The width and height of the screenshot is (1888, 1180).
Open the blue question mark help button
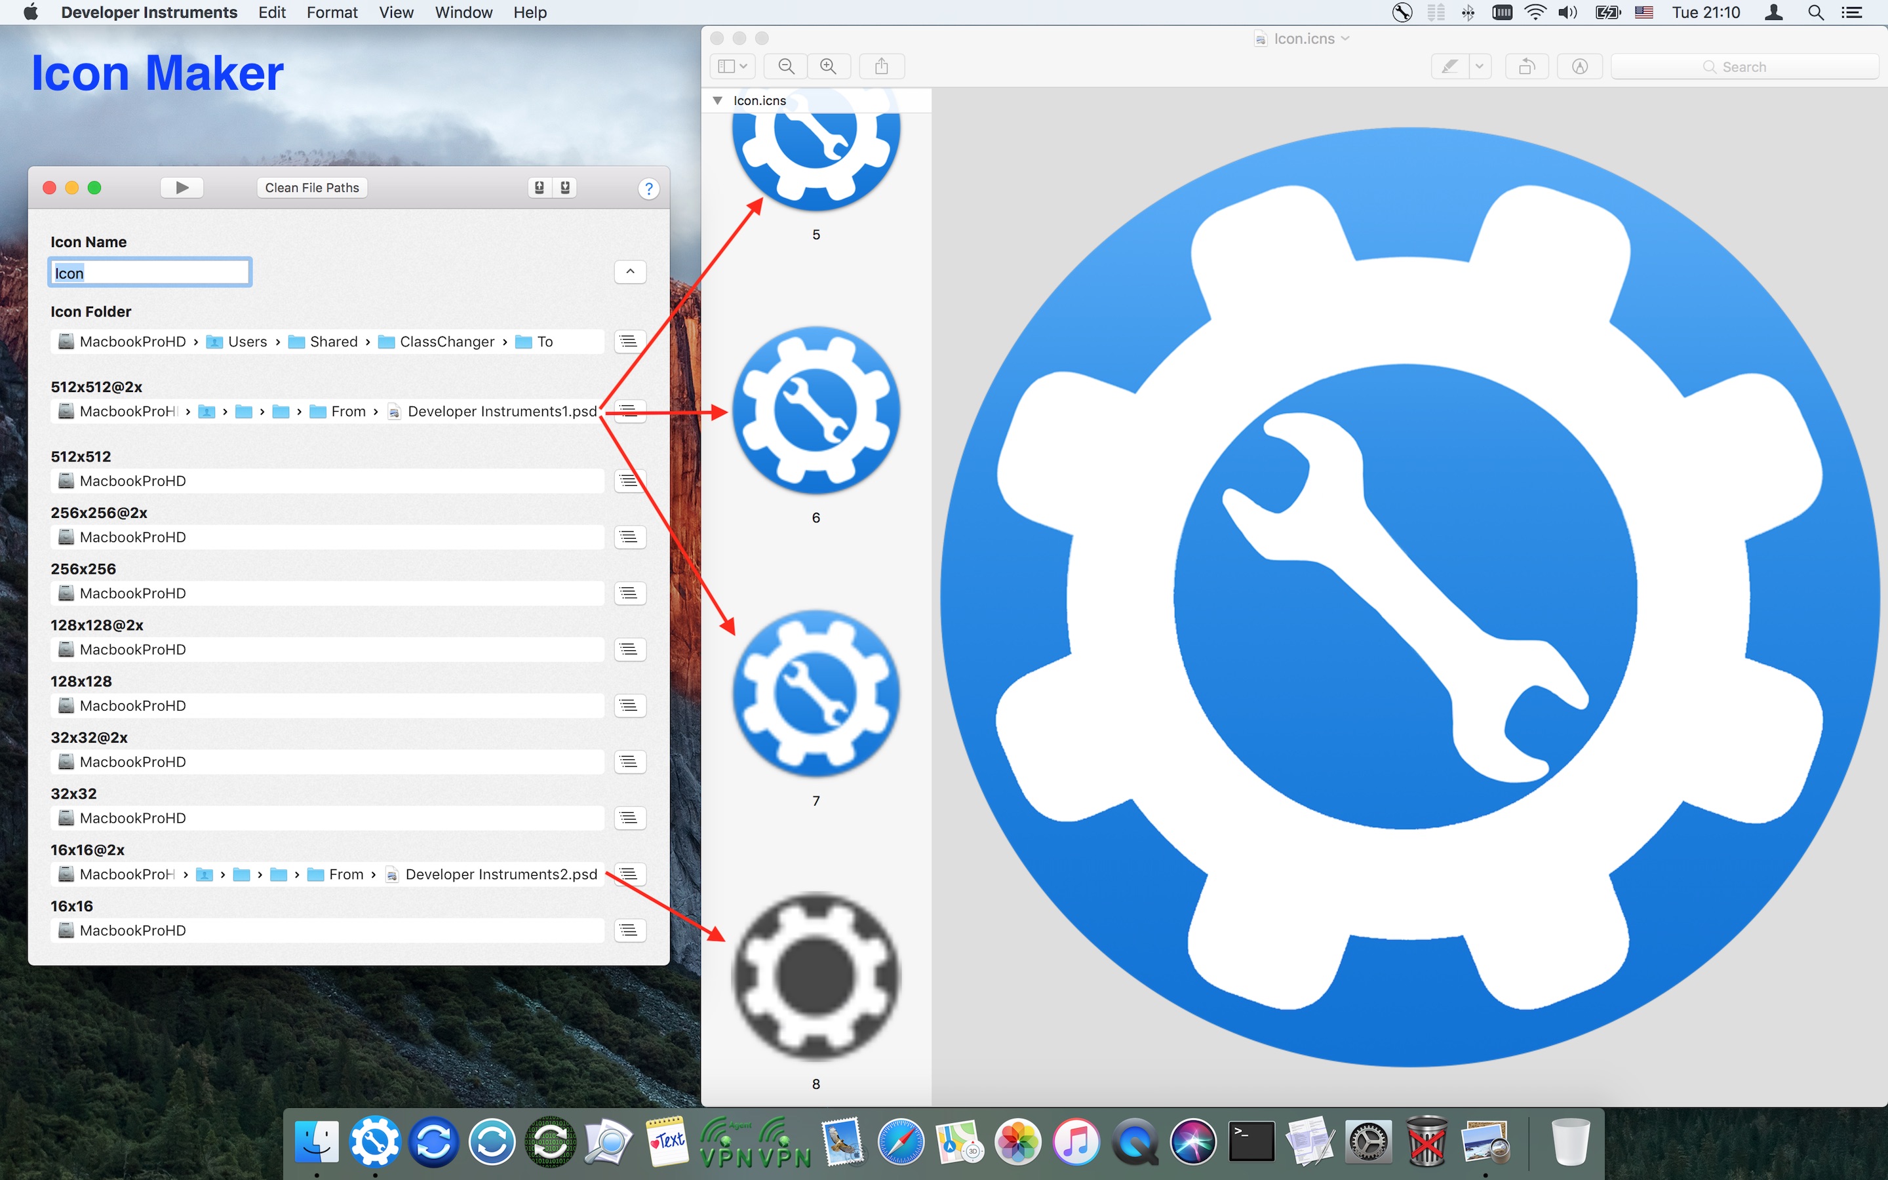[648, 188]
